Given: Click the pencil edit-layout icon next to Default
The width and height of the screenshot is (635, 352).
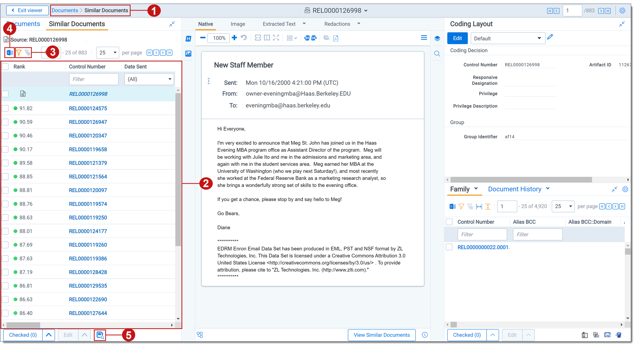Looking at the screenshot, I should coord(550,37).
